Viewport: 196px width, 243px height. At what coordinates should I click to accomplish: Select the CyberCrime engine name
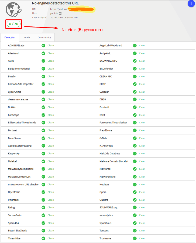(x=15, y=92)
